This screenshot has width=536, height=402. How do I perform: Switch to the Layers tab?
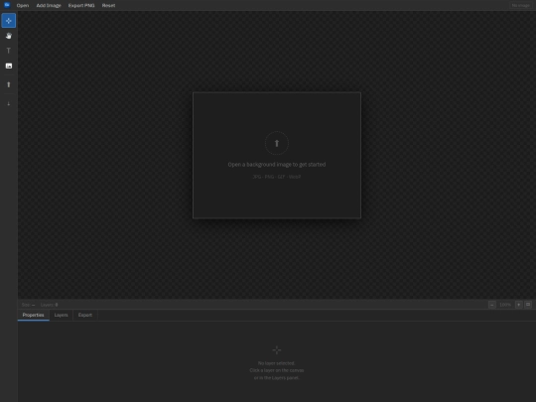click(x=62, y=315)
